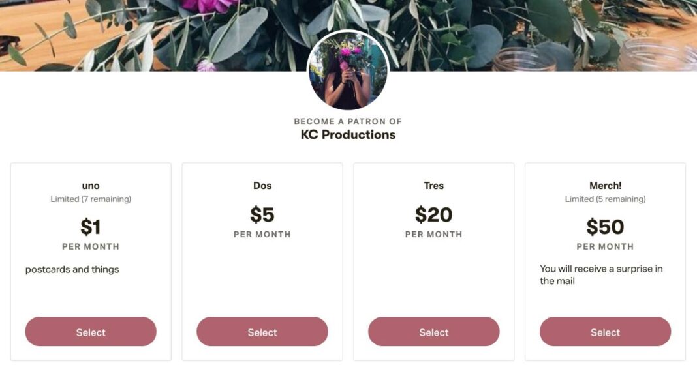Click the postcards and things description
Image resolution: width=697 pixels, height=378 pixels.
tap(72, 269)
